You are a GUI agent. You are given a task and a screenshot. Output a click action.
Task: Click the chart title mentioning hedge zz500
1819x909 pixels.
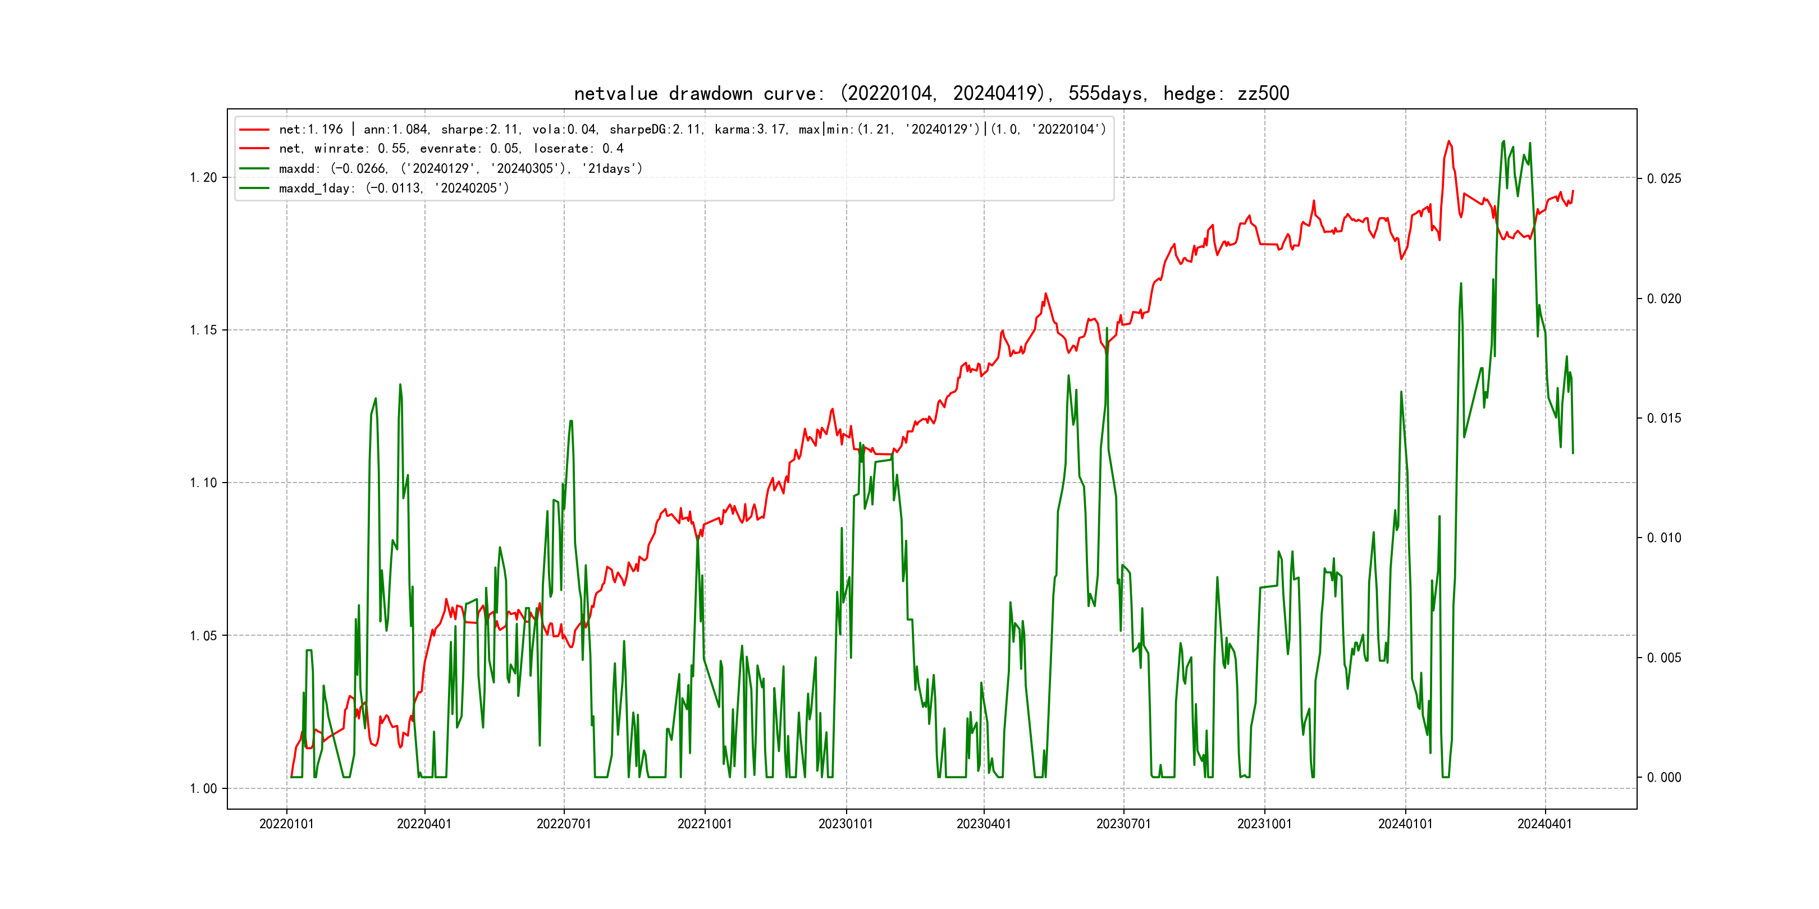(931, 93)
